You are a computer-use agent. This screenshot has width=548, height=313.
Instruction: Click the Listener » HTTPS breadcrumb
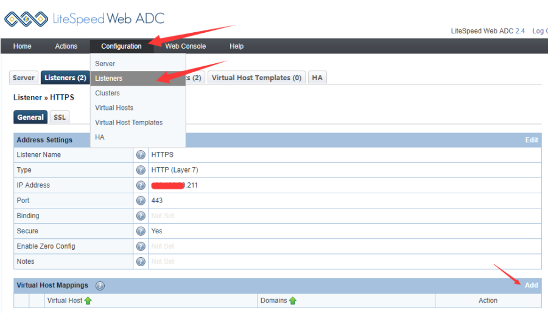coord(44,97)
